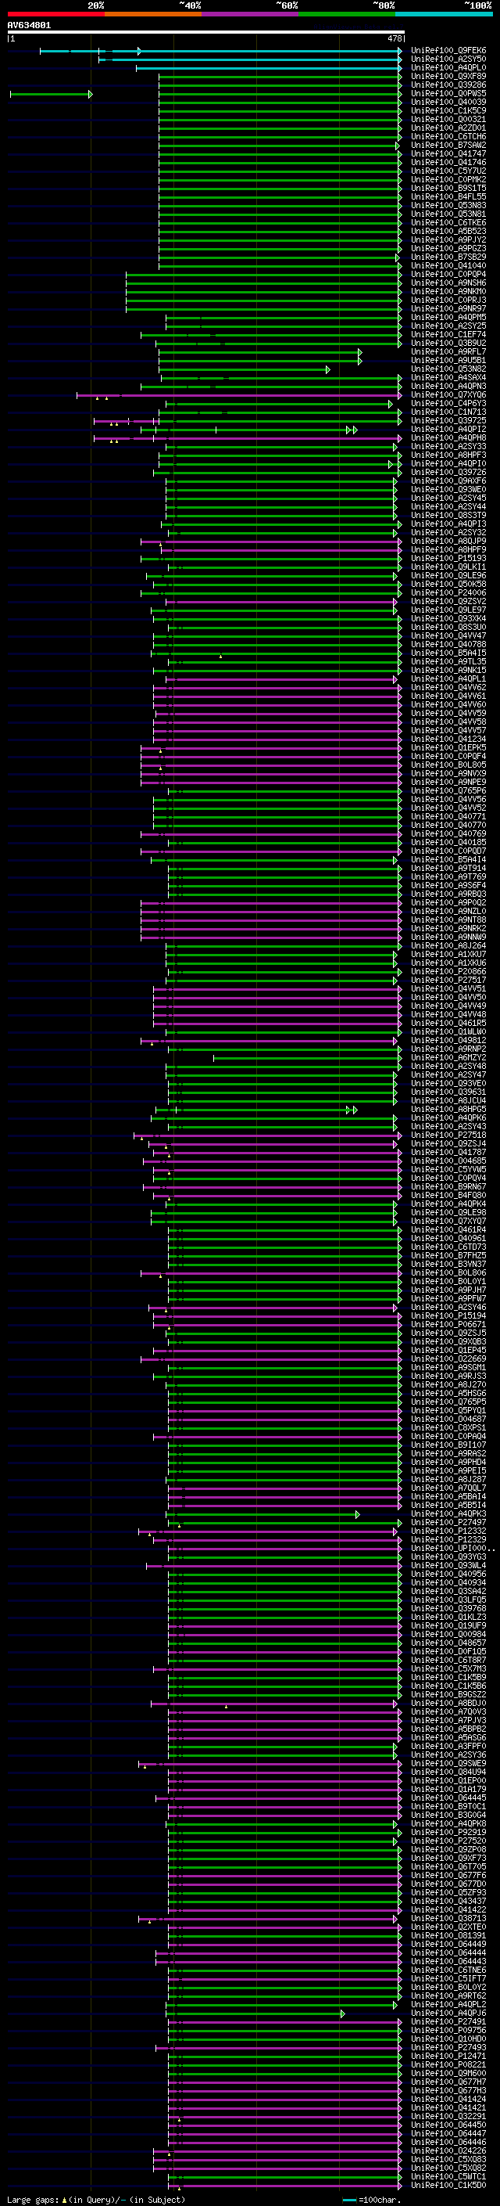The image size is (500, 2206).
Task: Select hit UniRef100_A4SAX4
Action: coord(448,378)
